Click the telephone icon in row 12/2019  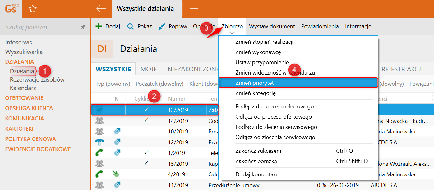100,142
